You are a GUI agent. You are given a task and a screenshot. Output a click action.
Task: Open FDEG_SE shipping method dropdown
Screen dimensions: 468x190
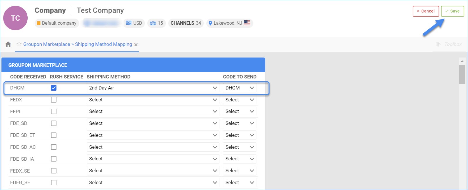coord(153,182)
